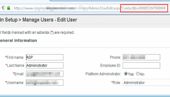Click the green padlock security icon
The image size is (170, 97).
coord(9,8)
